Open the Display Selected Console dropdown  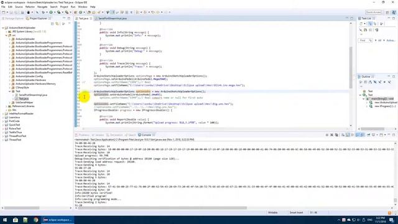click(x=377, y=135)
